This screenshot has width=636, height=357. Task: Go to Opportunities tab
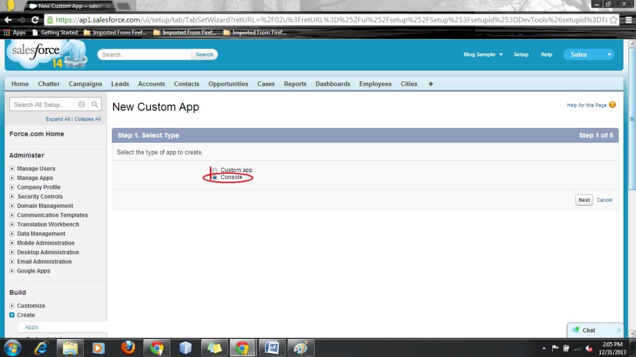pos(229,84)
